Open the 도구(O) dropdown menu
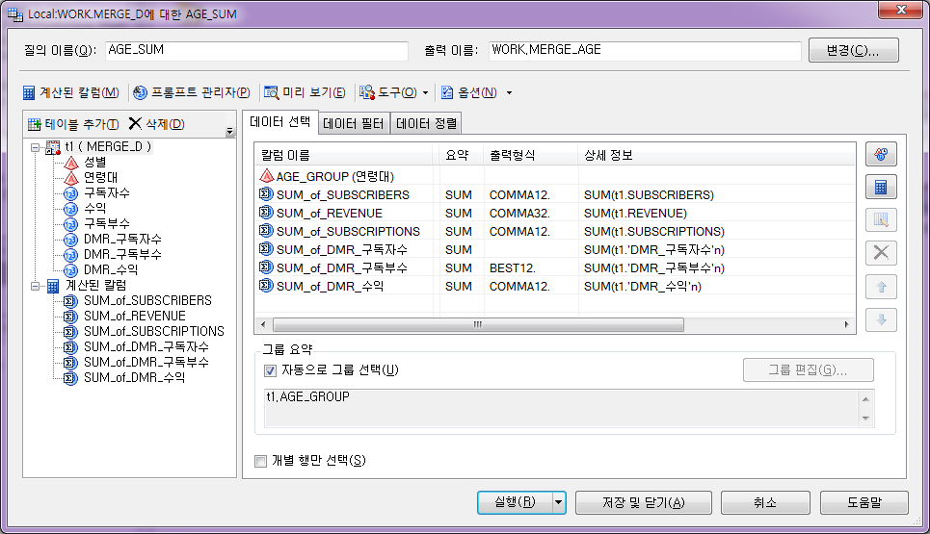This screenshot has height=534, width=930. [394, 92]
